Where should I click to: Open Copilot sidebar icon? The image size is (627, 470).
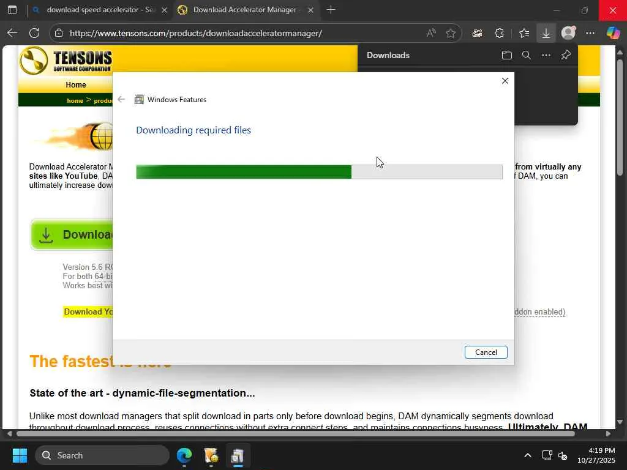613,33
